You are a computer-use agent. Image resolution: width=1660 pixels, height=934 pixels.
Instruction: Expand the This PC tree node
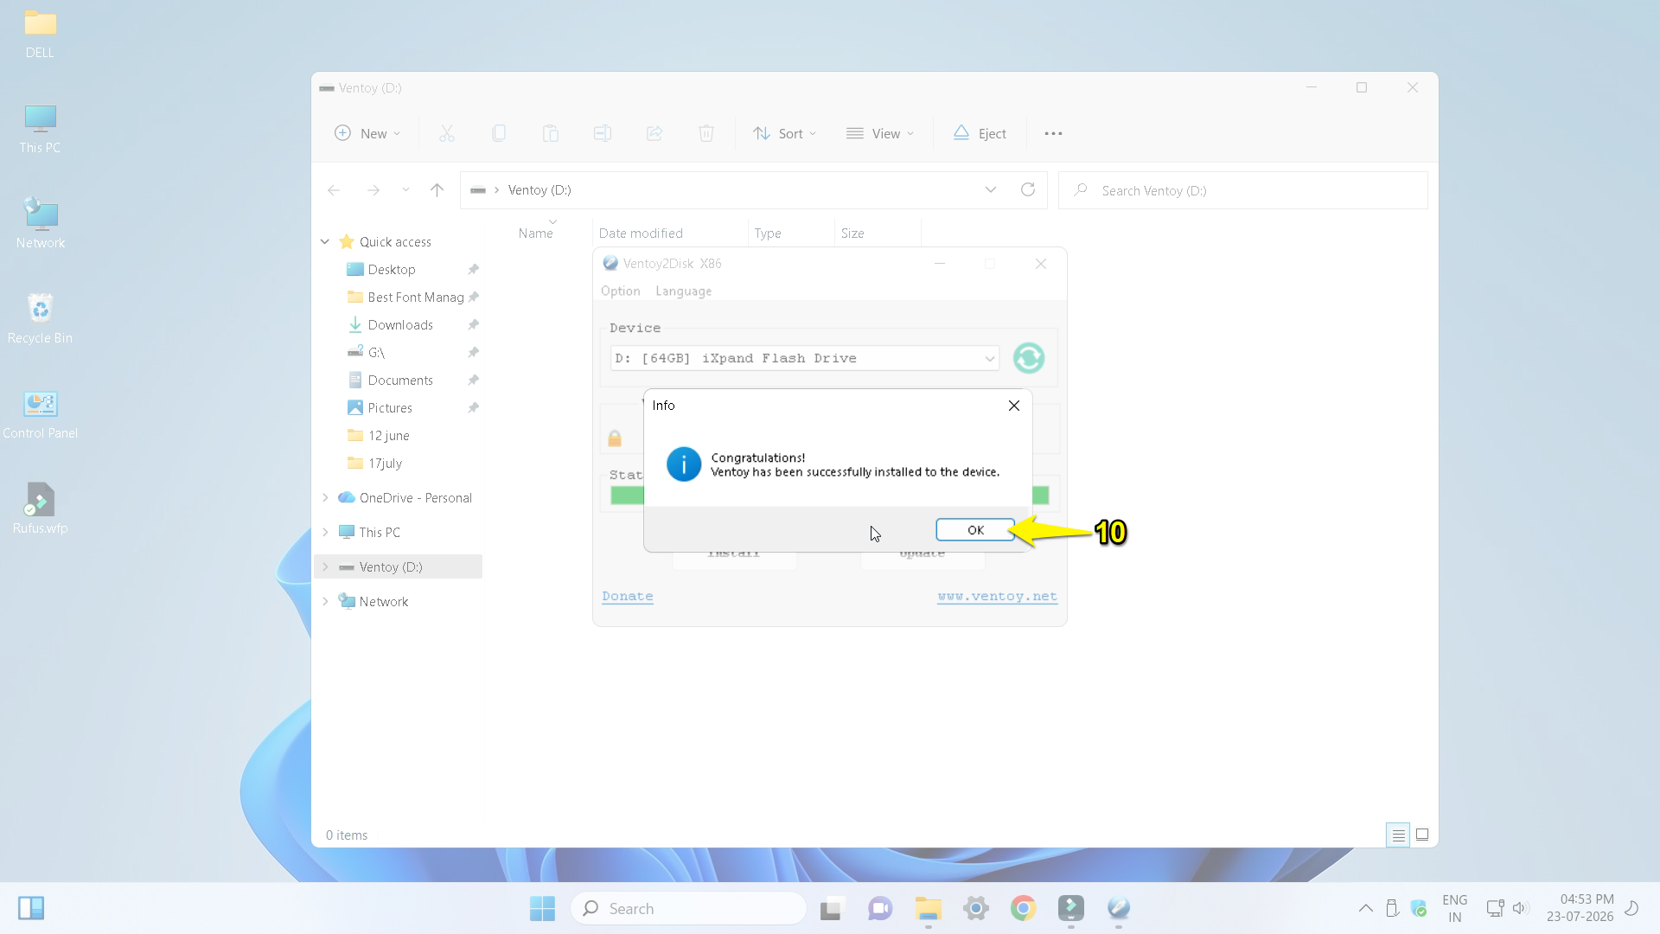click(325, 533)
